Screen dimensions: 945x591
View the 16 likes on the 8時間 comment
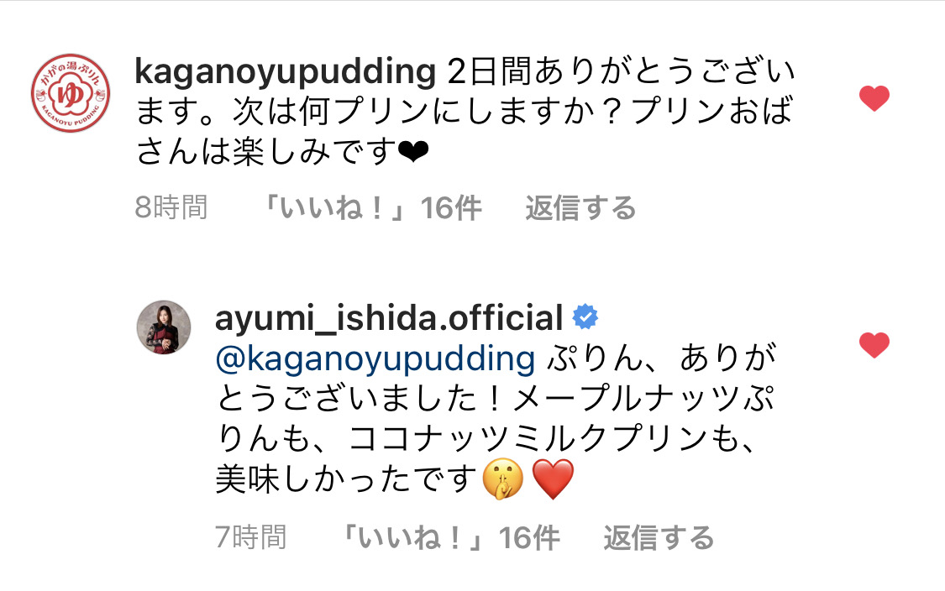[x=372, y=208]
